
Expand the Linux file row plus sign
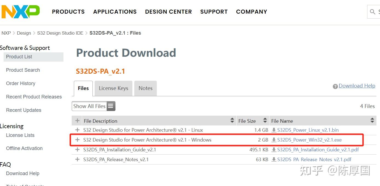[77, 130]
